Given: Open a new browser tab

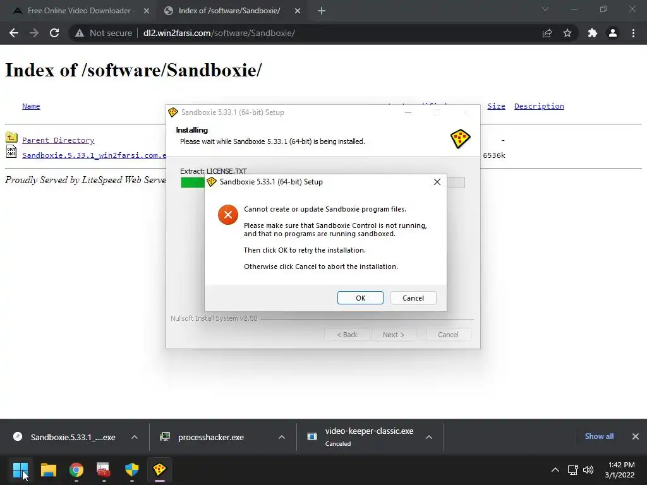Looking at the screenshot, I should (322, 11).
